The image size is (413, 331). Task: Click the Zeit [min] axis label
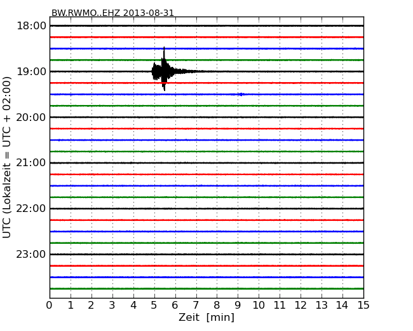[207, 317]
